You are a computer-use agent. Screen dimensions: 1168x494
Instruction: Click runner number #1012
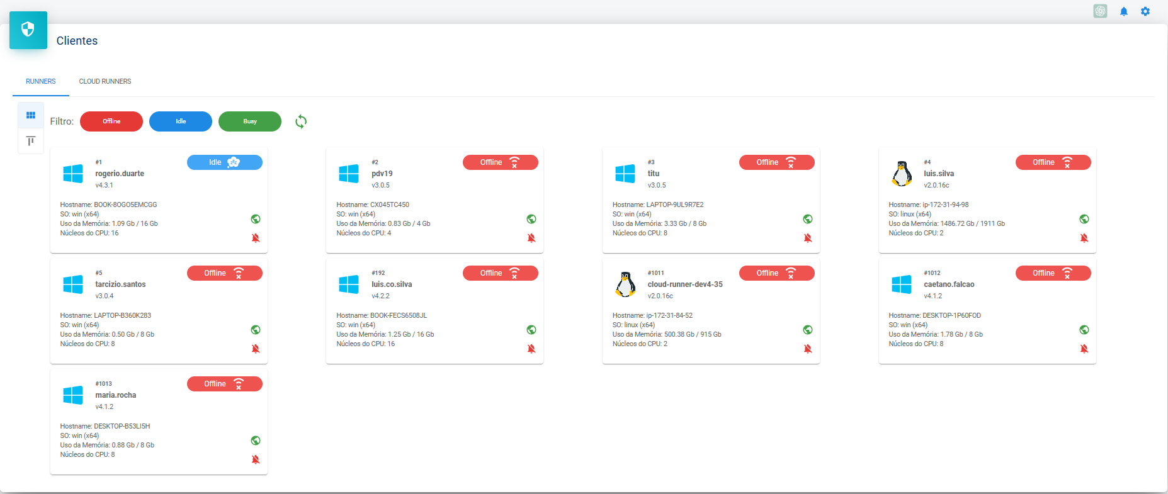tap(932, 273)
